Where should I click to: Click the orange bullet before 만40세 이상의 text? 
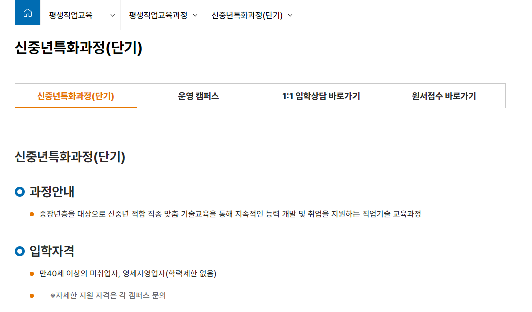[x=31, y=274]
